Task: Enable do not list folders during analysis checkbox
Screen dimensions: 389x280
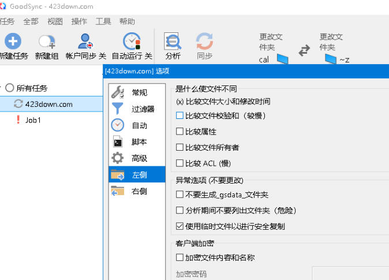Action: coord(179,210)
